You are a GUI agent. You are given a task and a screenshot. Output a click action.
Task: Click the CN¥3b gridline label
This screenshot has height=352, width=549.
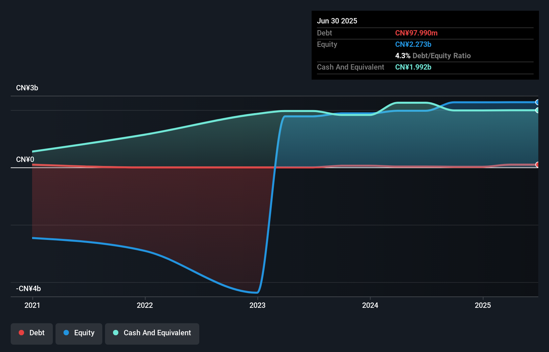27,88
